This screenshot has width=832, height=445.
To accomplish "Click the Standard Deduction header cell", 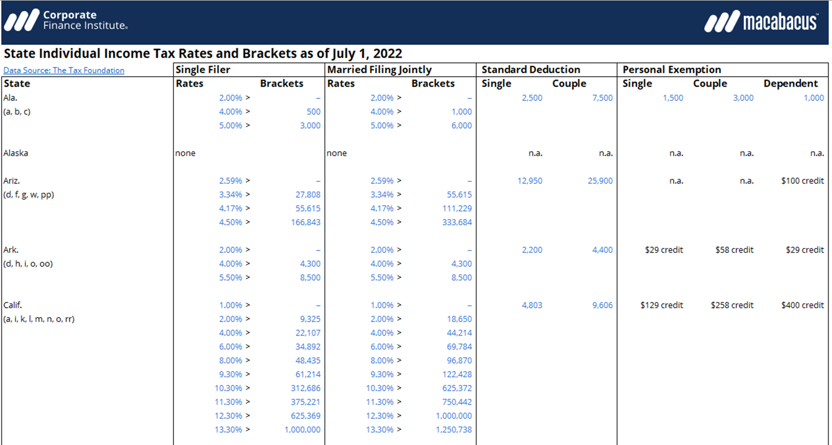I will [x=531, y=70].
